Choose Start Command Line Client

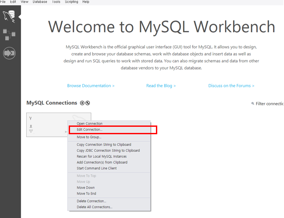click(x=109, y=168)
